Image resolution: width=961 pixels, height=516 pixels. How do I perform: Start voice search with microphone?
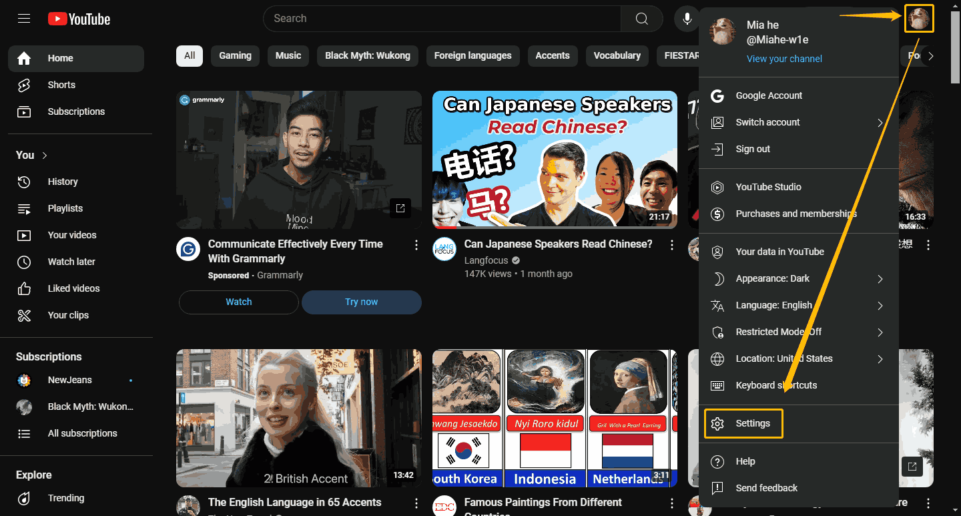687,19
